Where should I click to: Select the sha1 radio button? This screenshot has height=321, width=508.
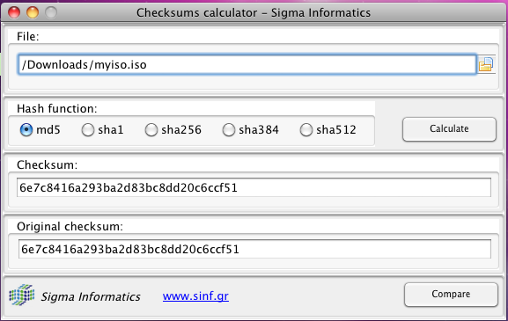(87, 130)
